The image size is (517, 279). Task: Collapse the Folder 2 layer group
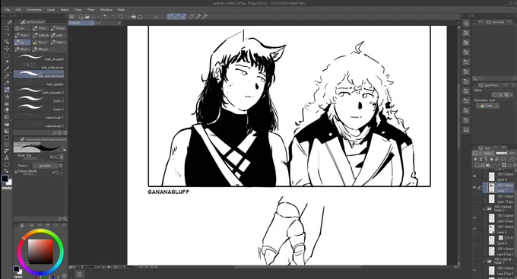[484, 209]
